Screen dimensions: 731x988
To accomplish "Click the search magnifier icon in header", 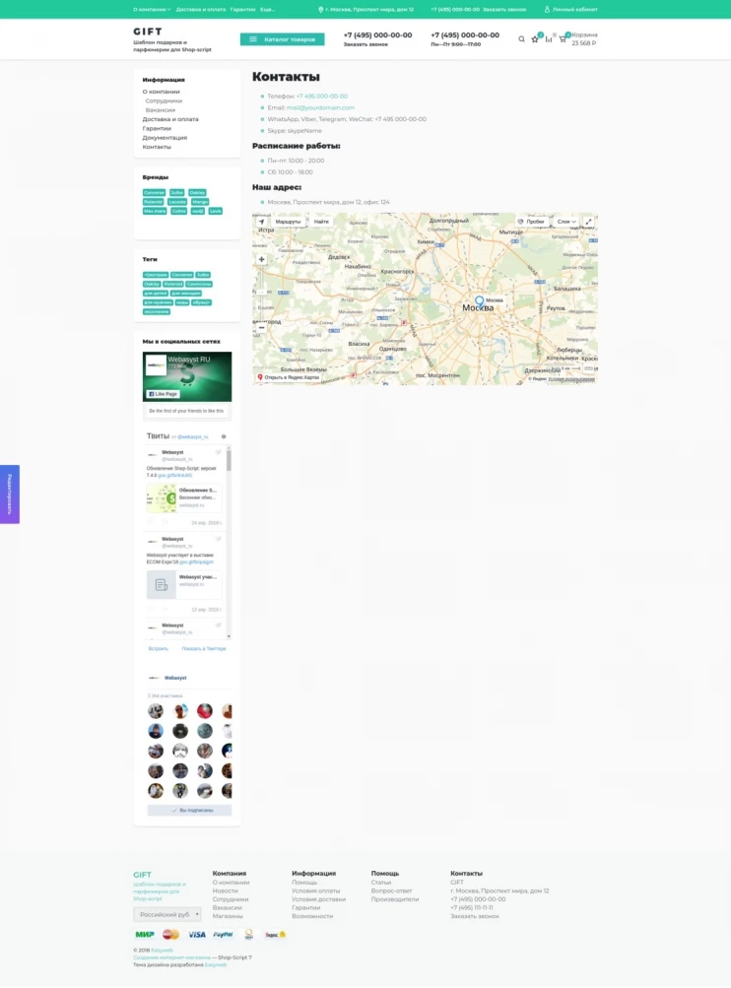I will (522, 39).
